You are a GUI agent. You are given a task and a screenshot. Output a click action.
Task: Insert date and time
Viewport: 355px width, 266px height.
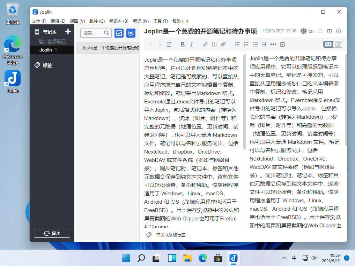282,44
